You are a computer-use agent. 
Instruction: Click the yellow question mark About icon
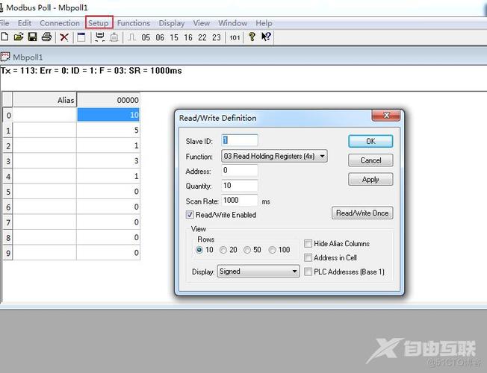(252, 37)
